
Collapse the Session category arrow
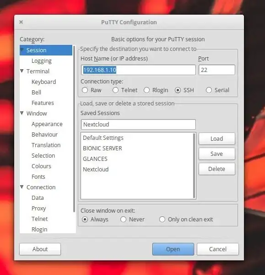(22, 50)
